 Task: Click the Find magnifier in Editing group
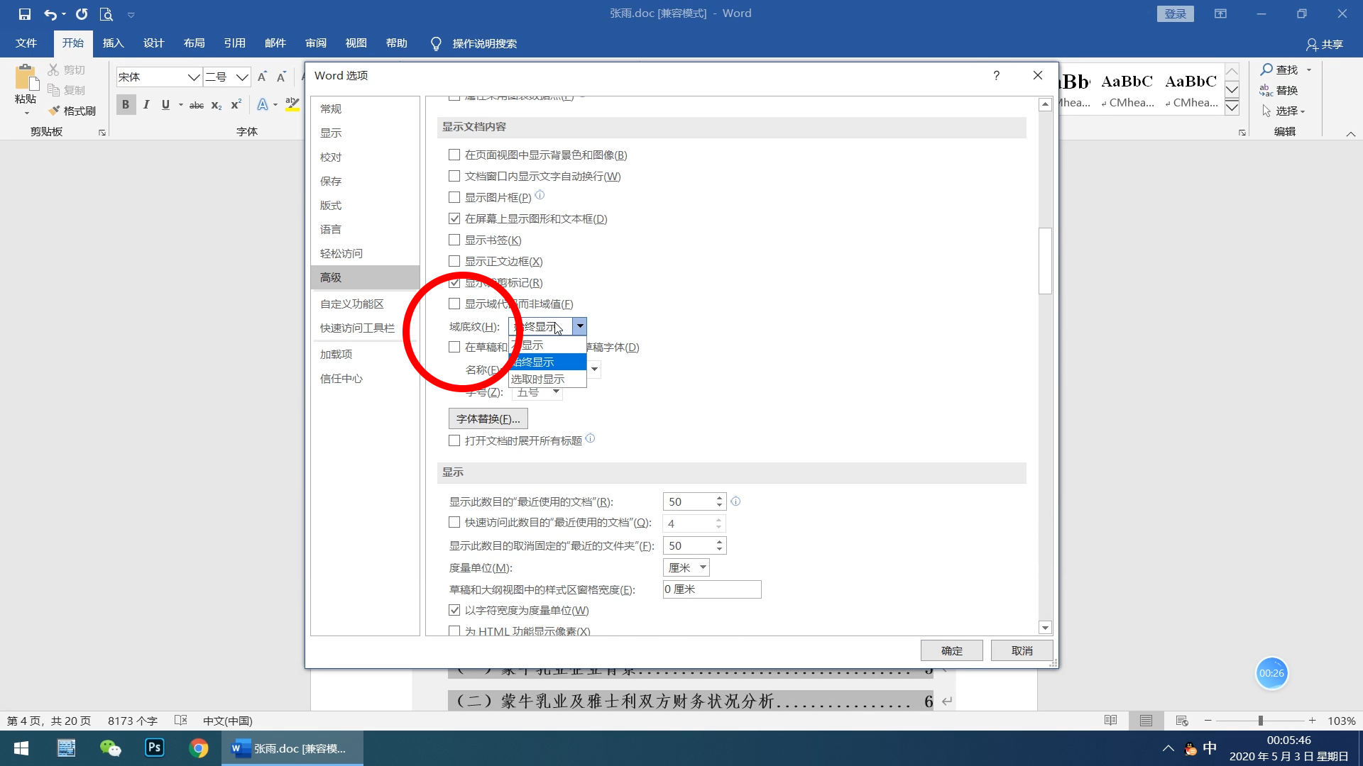[1266, 70]
